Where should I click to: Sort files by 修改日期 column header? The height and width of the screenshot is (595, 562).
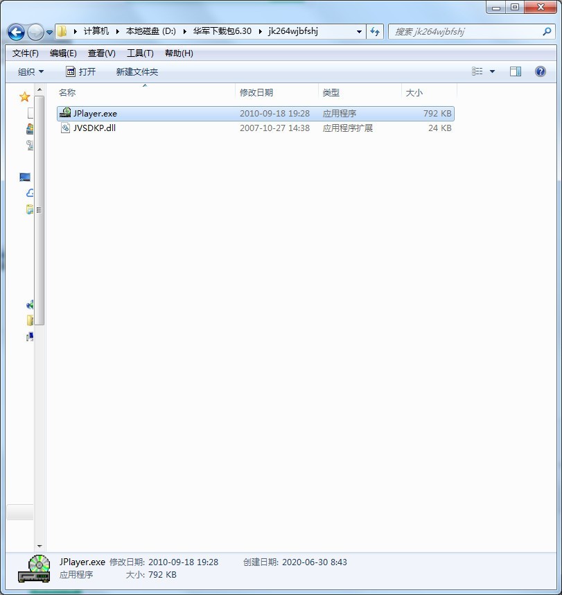pyautogui.click(x=256, y=92)
